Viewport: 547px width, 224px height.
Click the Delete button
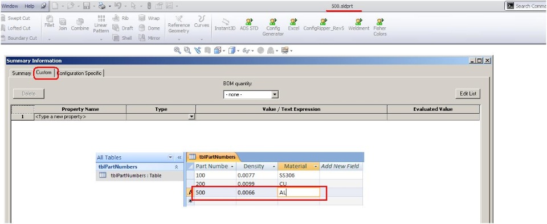tap(28, 94)
